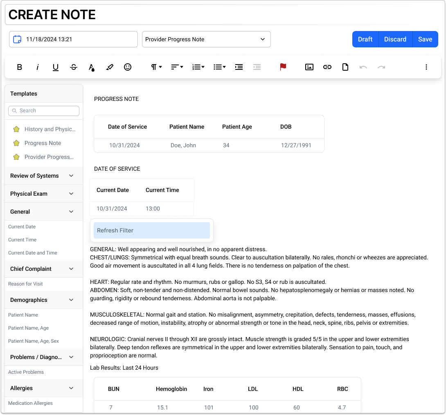Select the Progress Note template
The height and width of the screenshot is (415, 446).
pos(43,143)
